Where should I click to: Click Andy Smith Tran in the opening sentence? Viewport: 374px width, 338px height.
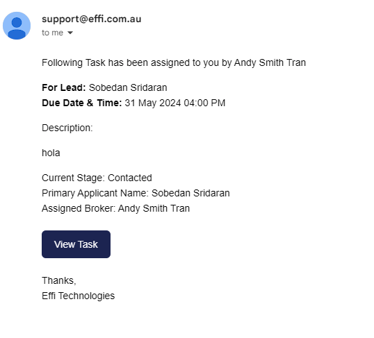[x=270, y=62]
